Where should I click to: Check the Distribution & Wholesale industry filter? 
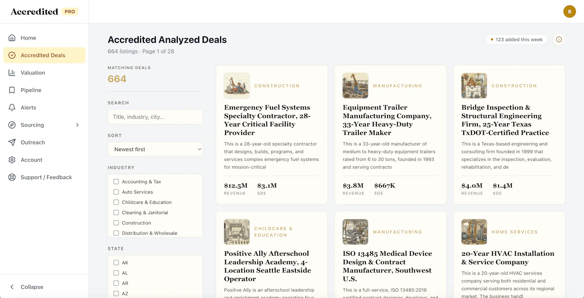(x=116, y=233)
